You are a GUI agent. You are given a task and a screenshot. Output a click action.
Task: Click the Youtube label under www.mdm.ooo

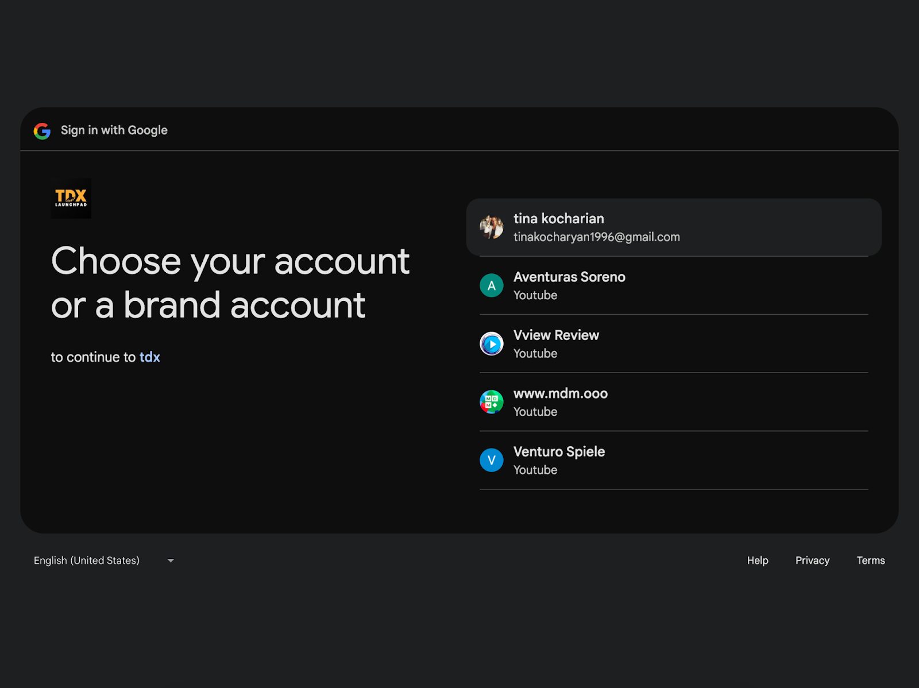coord(535,412)
